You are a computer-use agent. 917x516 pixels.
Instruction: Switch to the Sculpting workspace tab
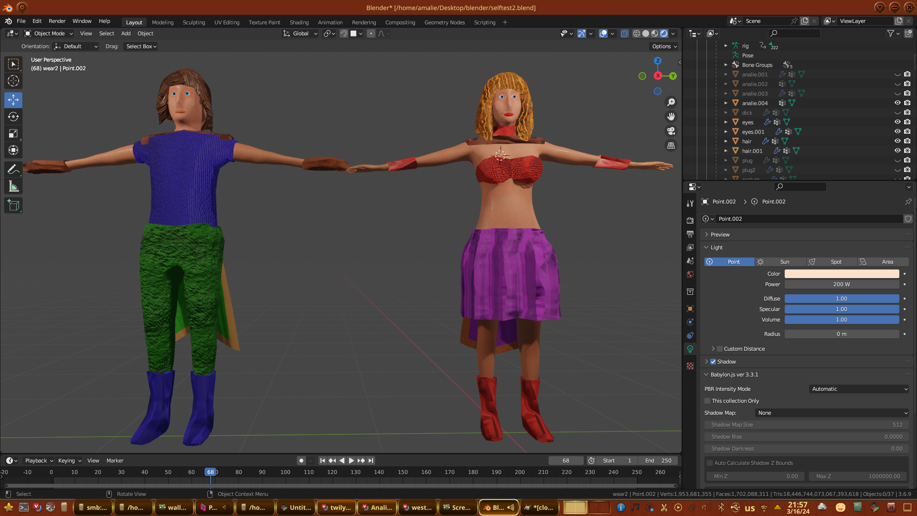193,22
